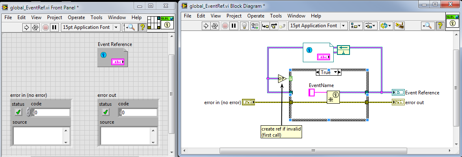Click Pause button in Block Diagram toolbar
Viewport: 462px width, 157px height.
[x=234, y=26]
